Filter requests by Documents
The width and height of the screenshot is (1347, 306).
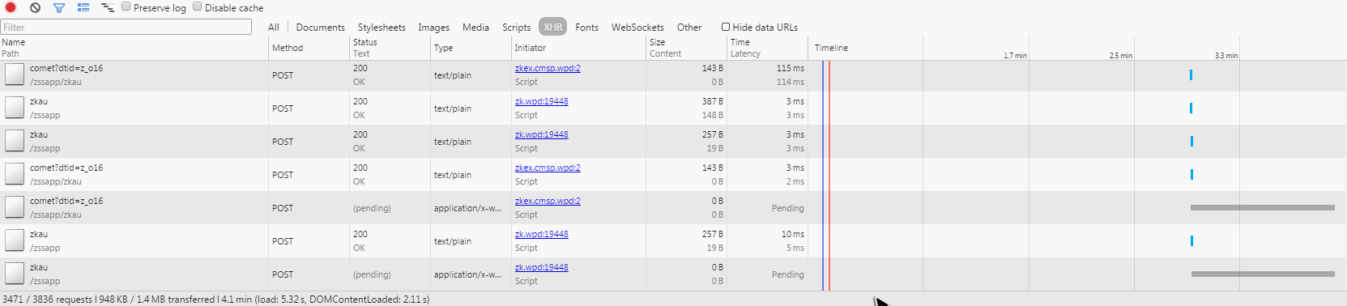tap(320, 28)
